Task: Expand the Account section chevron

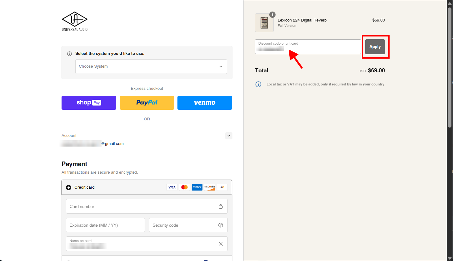Action: click(229, 136)
